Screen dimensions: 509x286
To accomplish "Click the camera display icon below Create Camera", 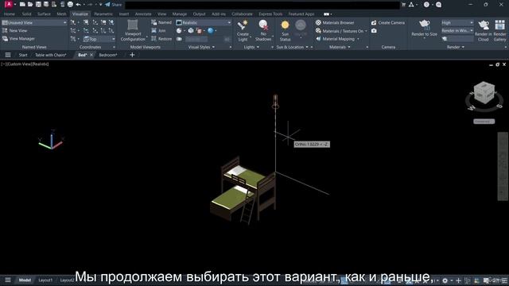I will (375, 30).
